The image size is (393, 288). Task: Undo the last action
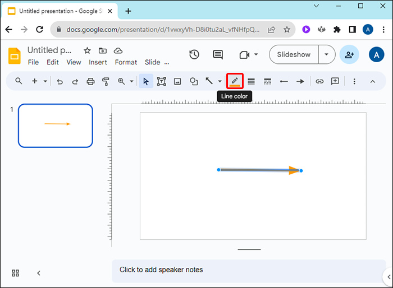click(x=60, y=81)
